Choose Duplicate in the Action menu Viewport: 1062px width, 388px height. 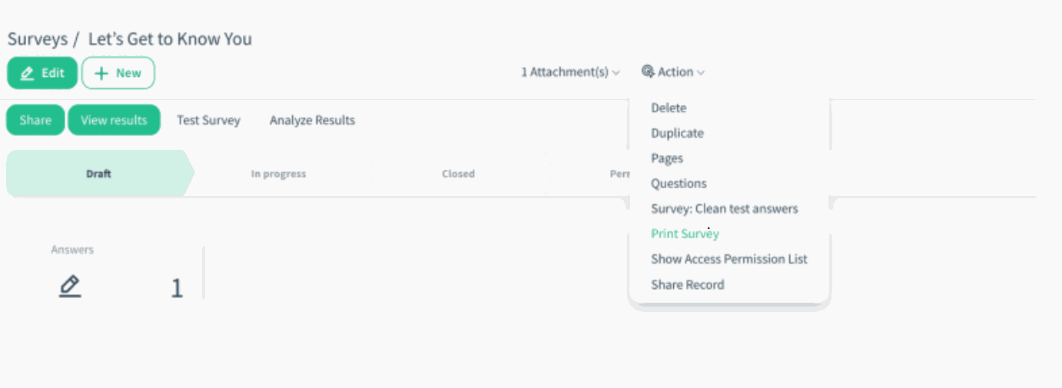tap(677, 133)
